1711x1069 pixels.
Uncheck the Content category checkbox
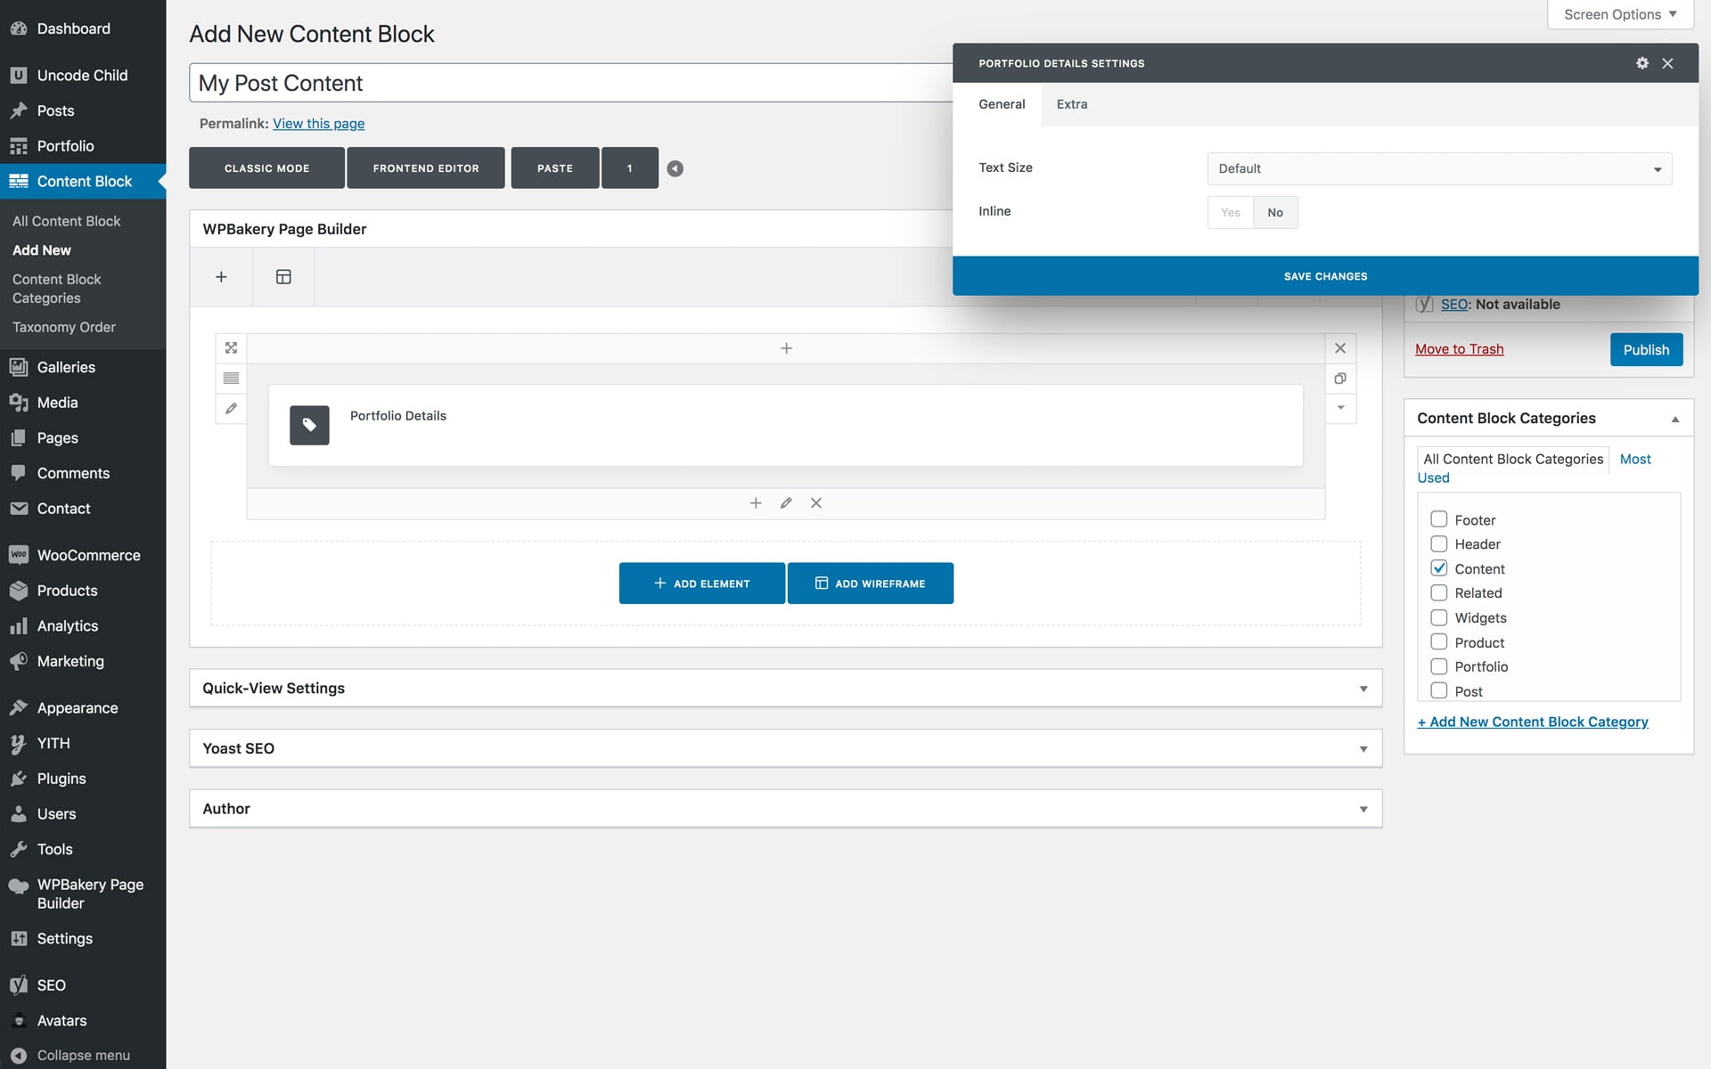point(1438,568)
